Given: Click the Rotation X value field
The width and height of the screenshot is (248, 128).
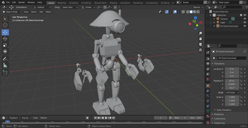Looking at the screenshot, I should point(232,81).
